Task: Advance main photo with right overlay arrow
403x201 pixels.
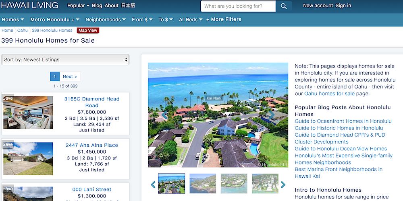Action: click(x=272, y=115)
